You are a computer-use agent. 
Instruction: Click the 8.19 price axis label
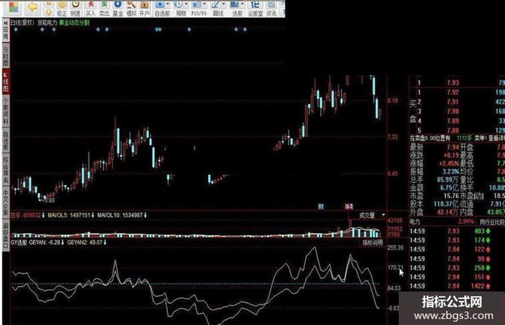392,101
